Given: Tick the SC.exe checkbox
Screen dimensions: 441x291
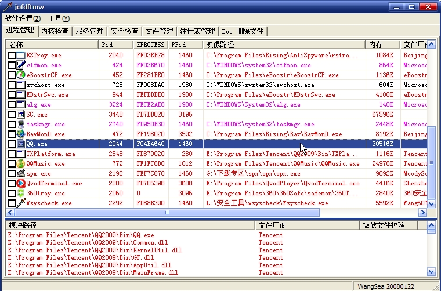Looking at the screenshot, I should pos(12,115).
